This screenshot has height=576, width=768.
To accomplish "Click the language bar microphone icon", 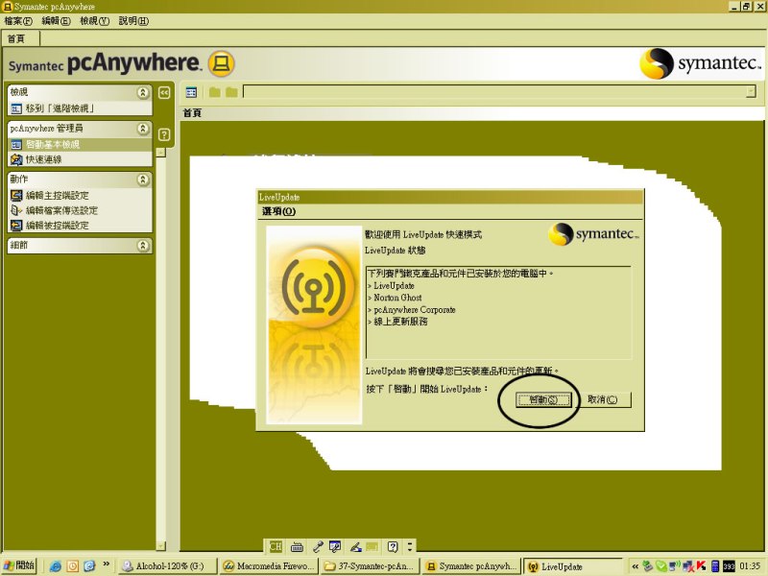I will [x=318, y=546].
